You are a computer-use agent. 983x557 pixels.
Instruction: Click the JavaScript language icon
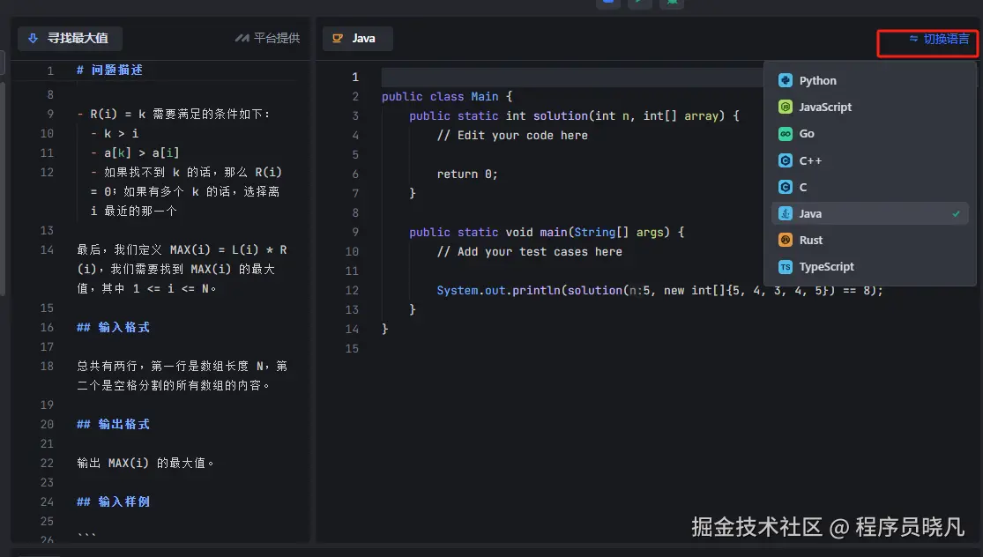pyautogui.click(x=785, y=108)
